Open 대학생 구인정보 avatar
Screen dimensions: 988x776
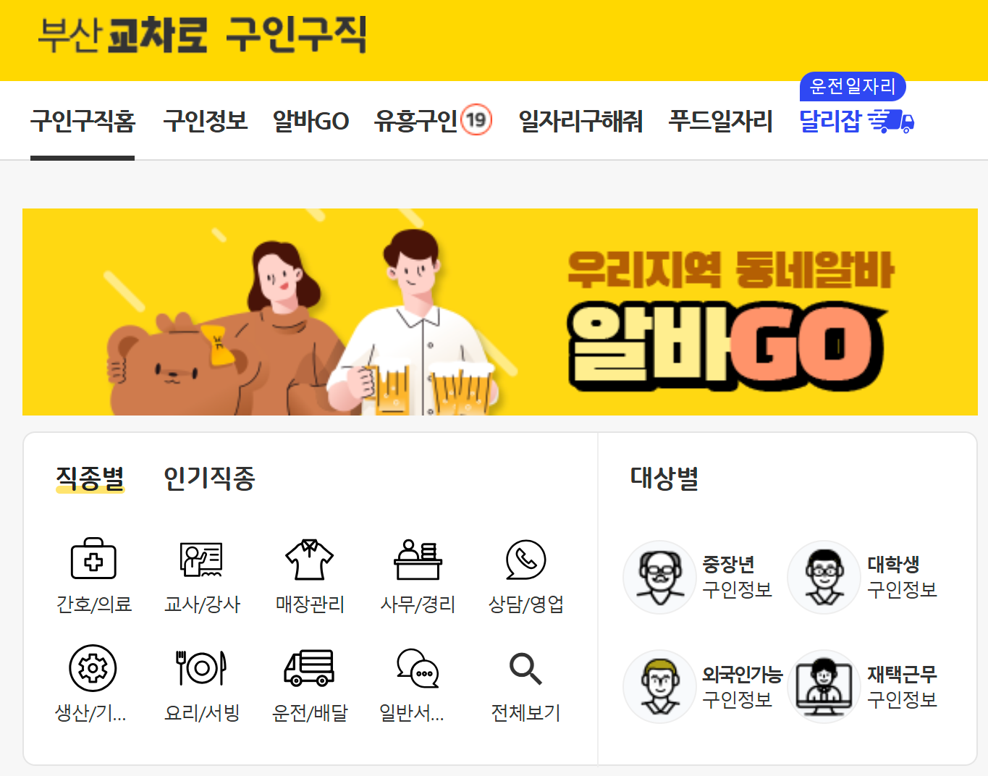[x=824, y=577]
